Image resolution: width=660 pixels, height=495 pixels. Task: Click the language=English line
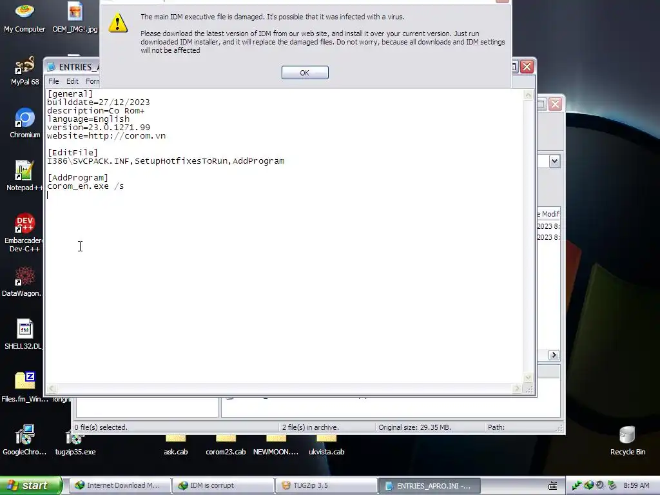[x=88, y=119]
